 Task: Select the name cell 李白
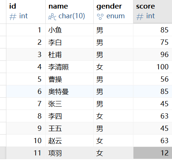(69, 42)
